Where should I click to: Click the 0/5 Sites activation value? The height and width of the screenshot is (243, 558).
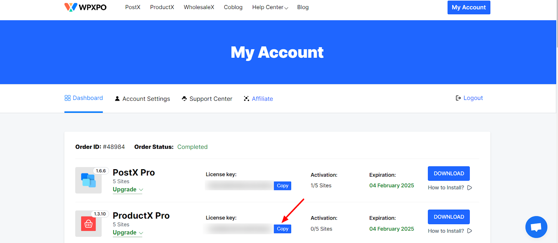321,229
